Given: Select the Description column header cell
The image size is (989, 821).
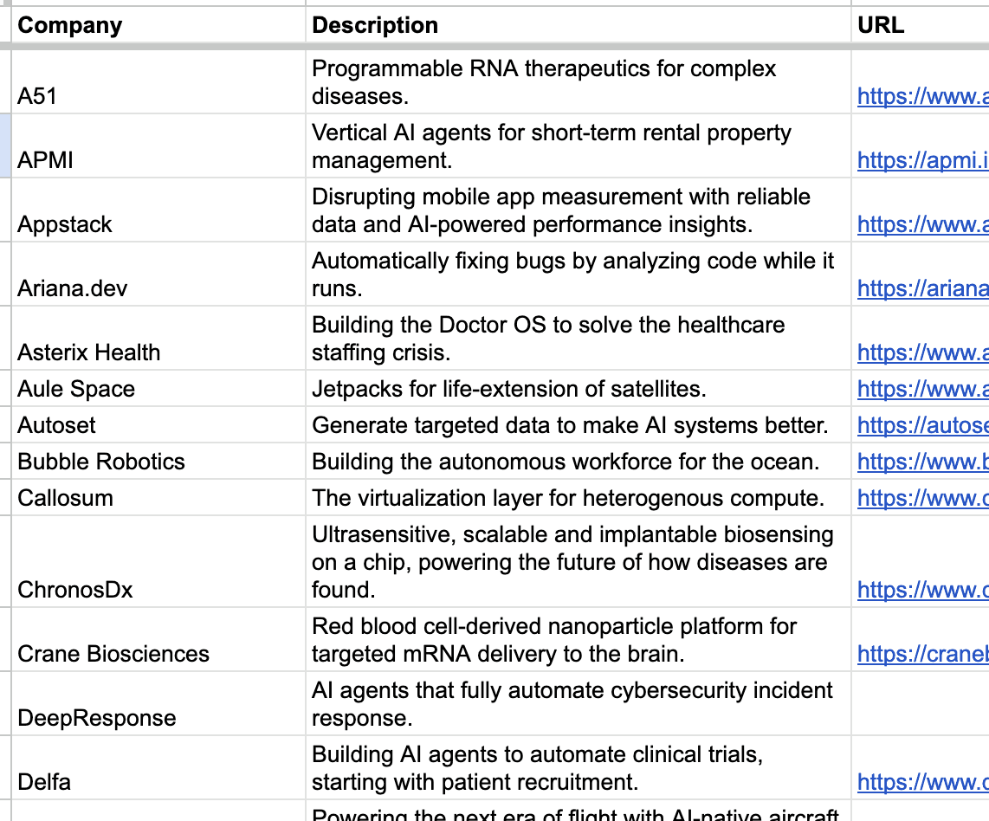Looking at the screenshot, I should coord(579,25).
